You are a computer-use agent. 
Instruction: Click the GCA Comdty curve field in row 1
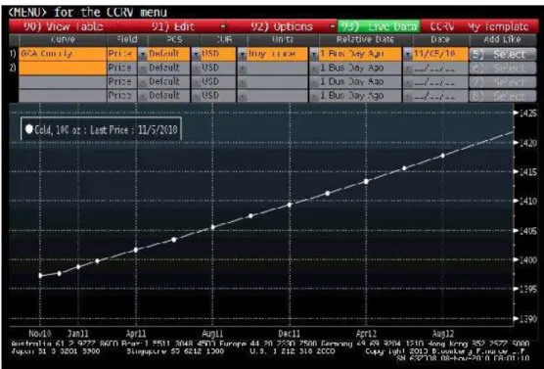point(63,54)
